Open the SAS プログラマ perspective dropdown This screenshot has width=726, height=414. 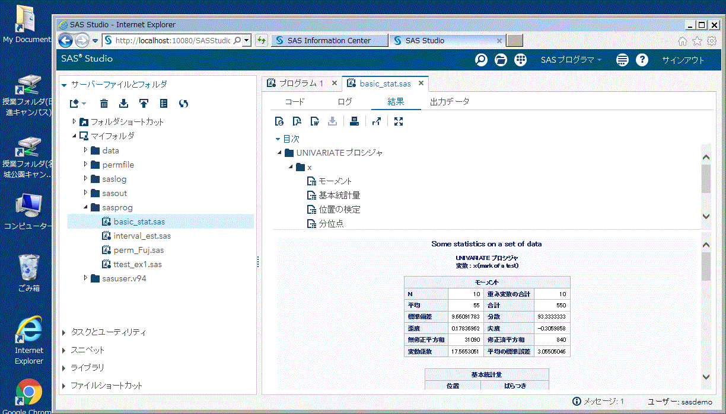(x=571, y=60)
